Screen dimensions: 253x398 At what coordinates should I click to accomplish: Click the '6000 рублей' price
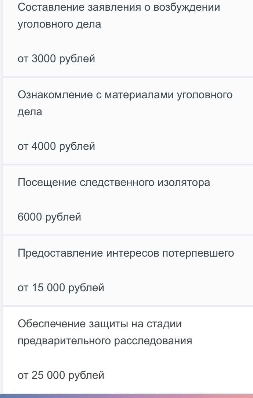click(x=49, y=217)
